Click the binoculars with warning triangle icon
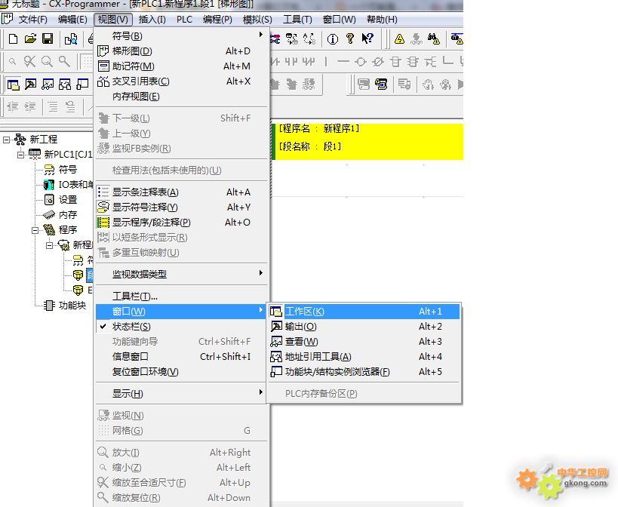 click(x=434, y=38)
